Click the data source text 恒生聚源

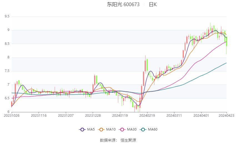coord(128,140)
